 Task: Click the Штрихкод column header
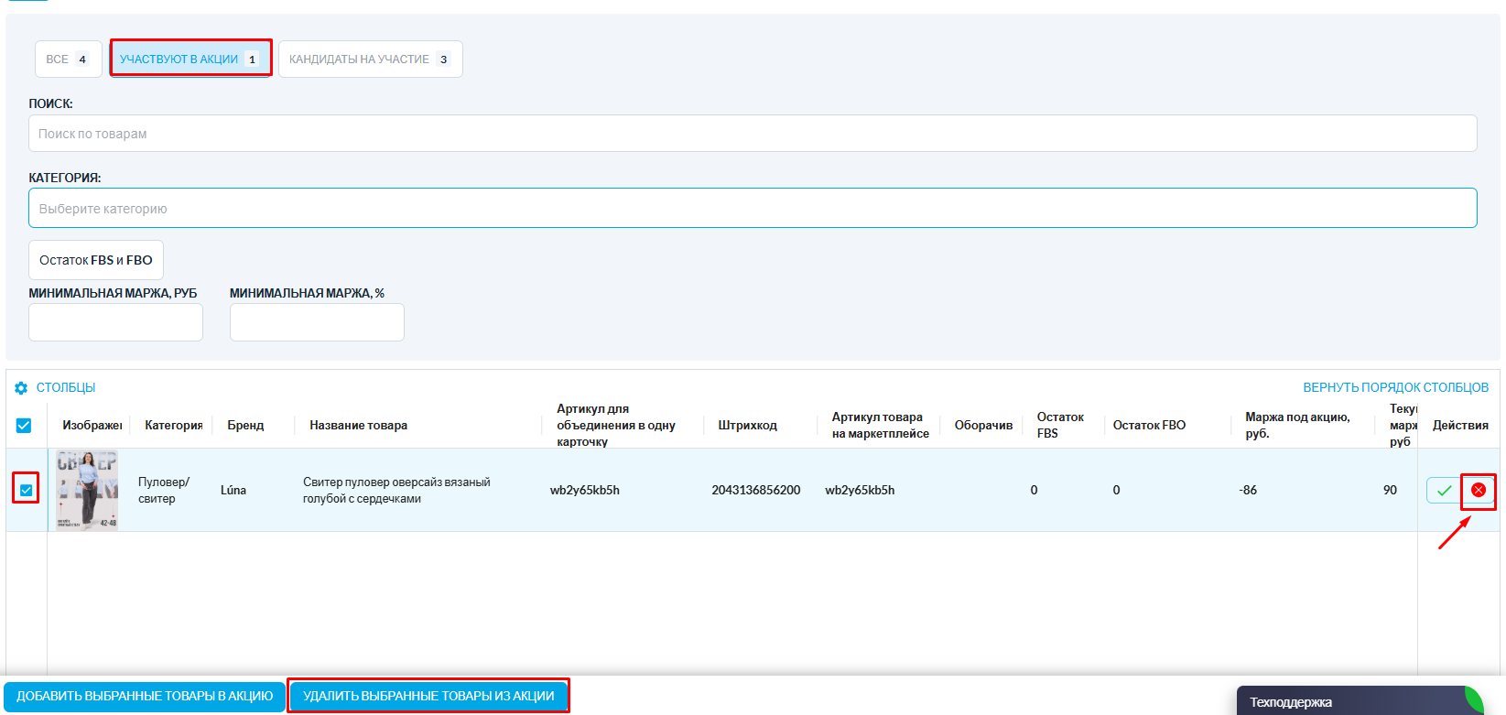point(747,426)
